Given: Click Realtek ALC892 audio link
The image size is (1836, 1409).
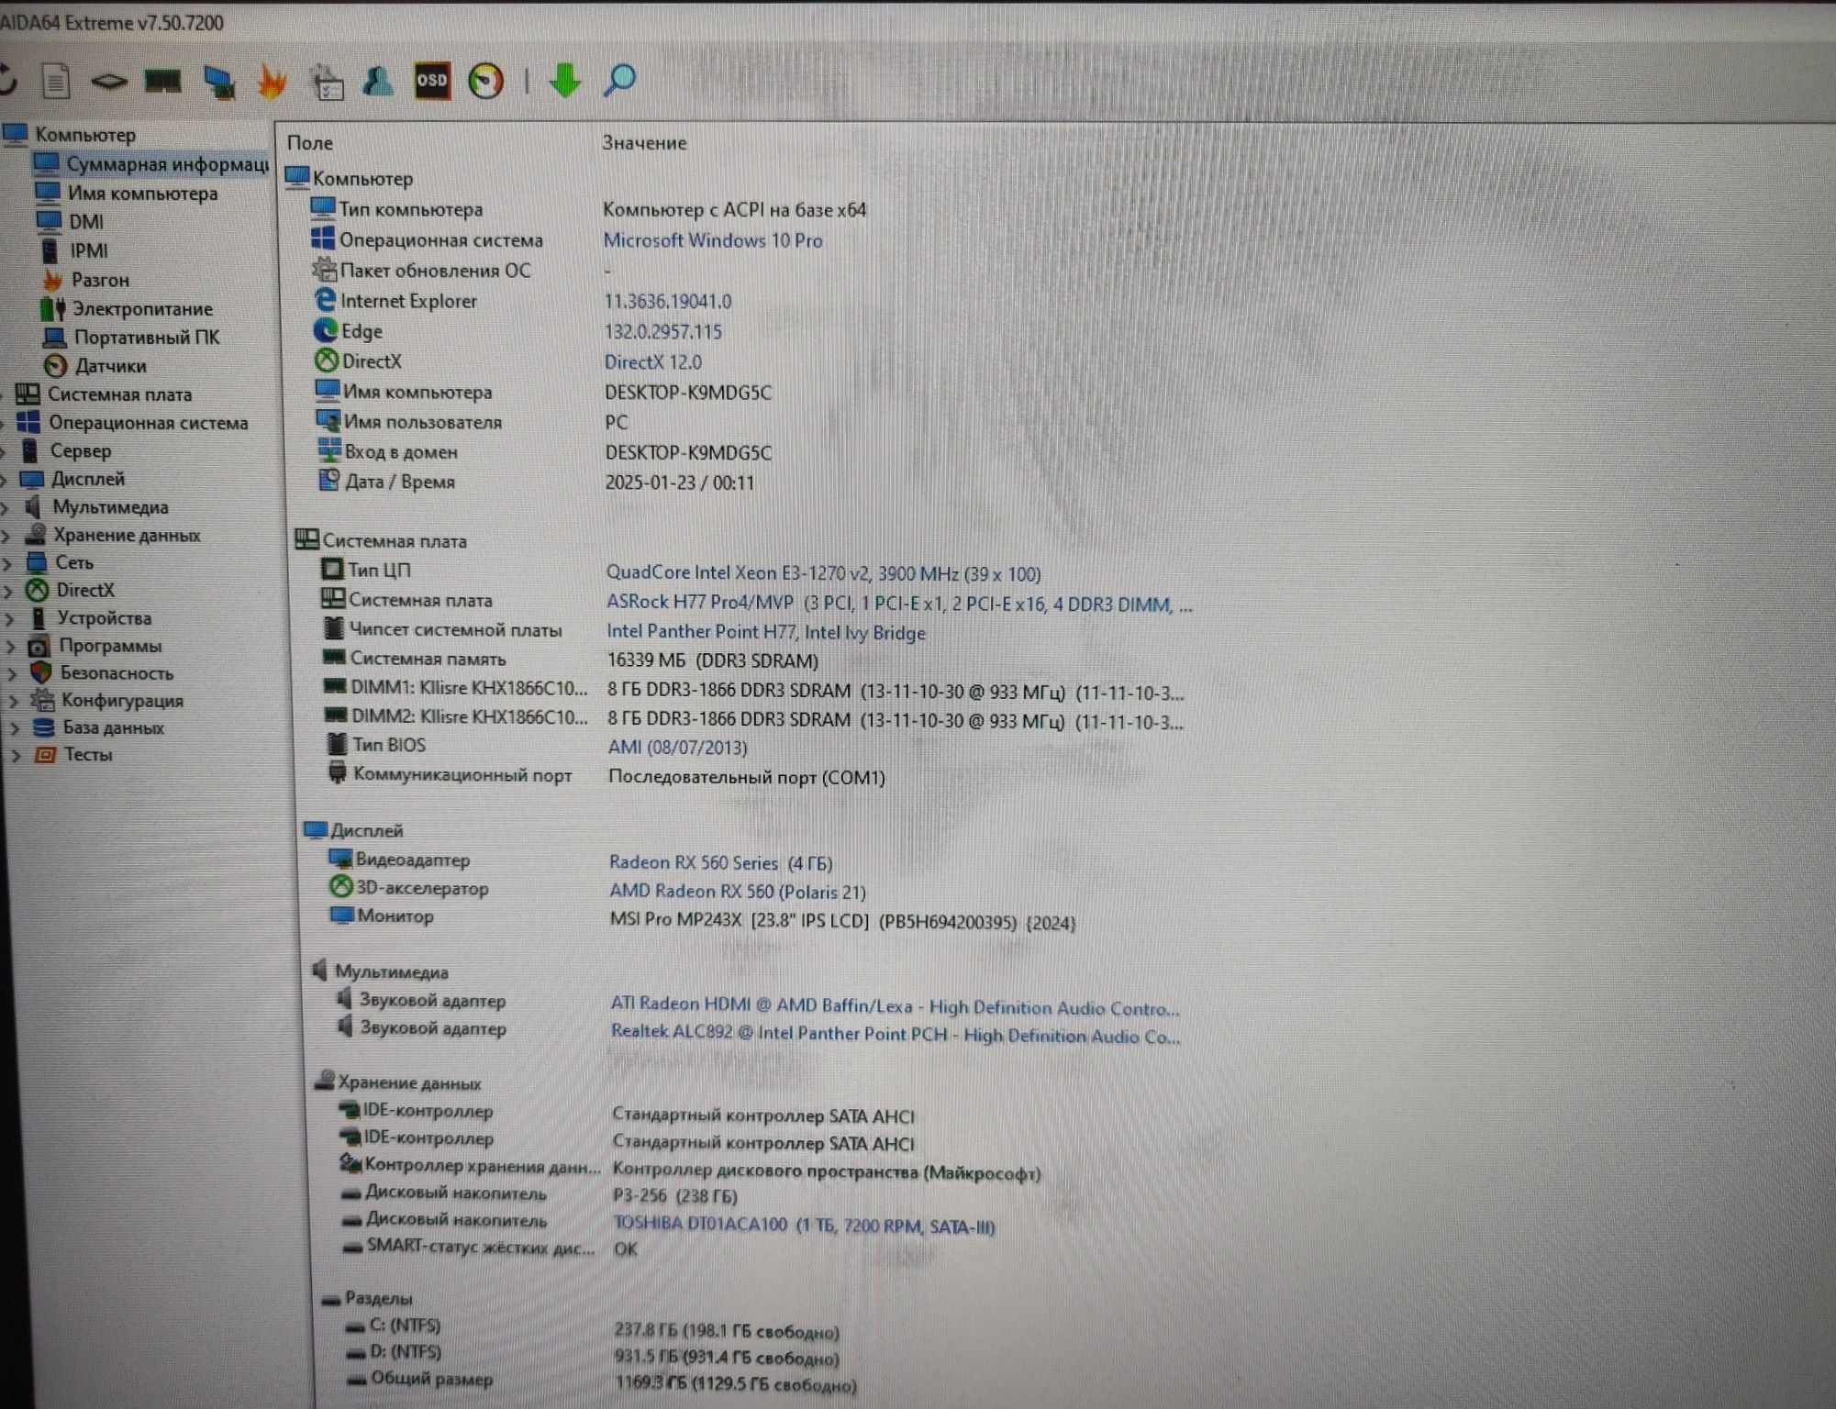Looking at the screenshot, I should (896, 1035).
